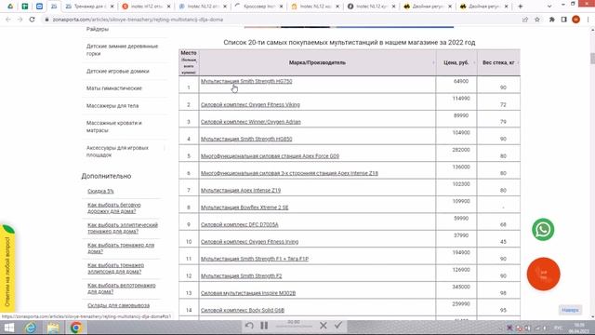Viewport: 595px width, 335px height.
Task: Open Apex Force G09 station link
Action: click(x=270, y=155)
